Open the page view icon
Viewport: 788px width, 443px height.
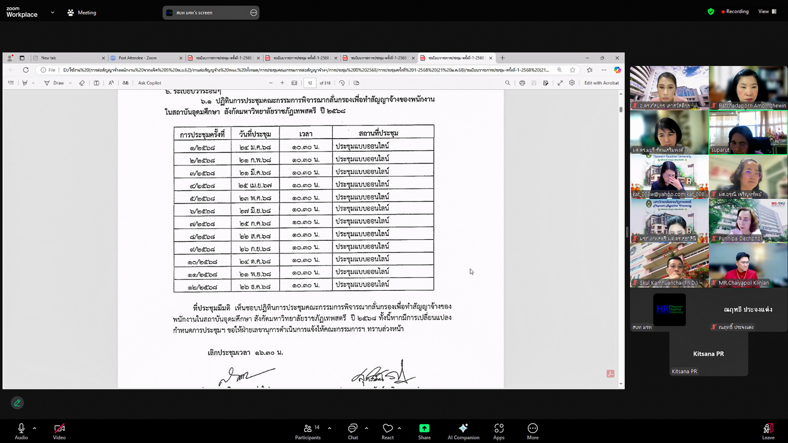pyautogui.click(x=357, y=83)
